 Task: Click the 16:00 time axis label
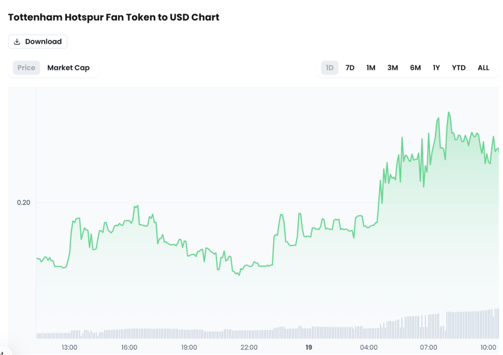(x=129, y=347)
